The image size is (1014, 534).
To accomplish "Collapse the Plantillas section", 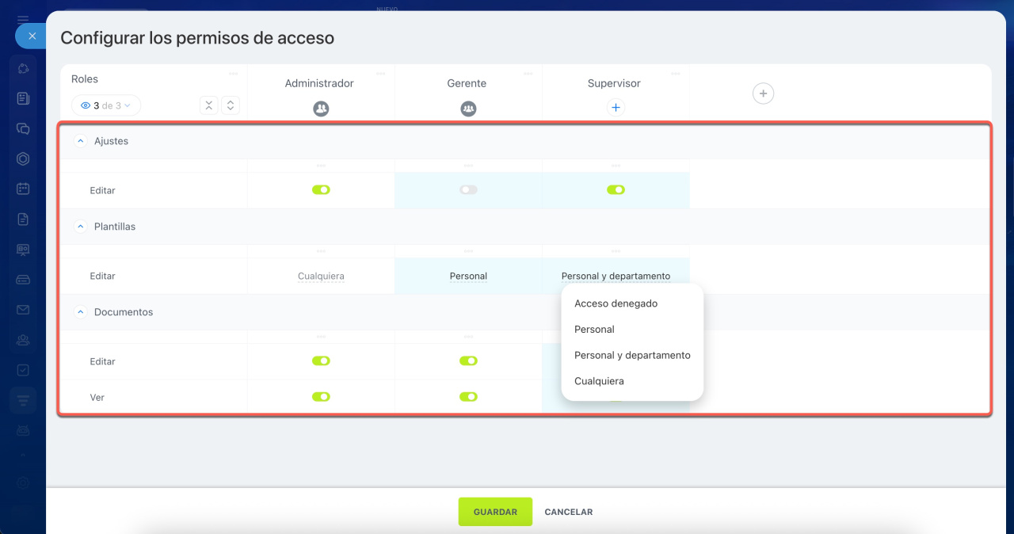I will pyautogui.click(x=80, y=227).
